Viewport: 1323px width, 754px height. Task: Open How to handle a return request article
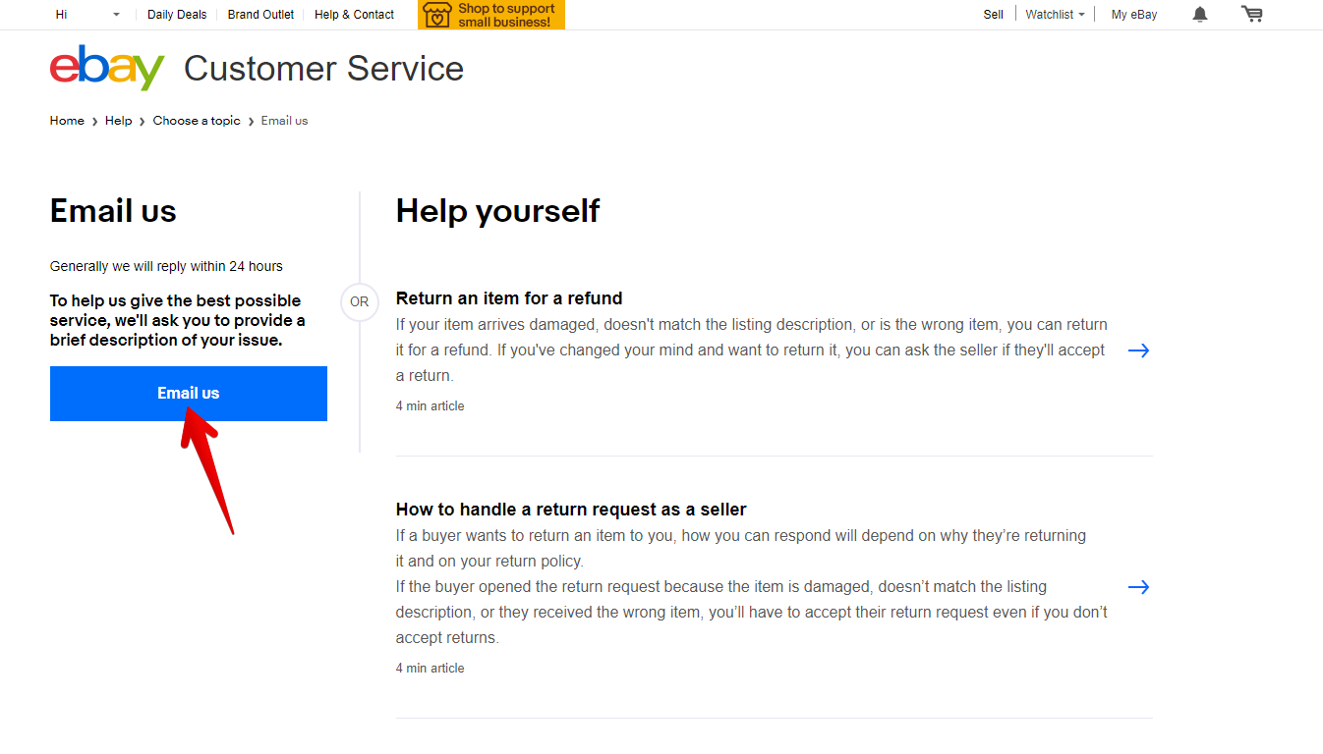571,510
